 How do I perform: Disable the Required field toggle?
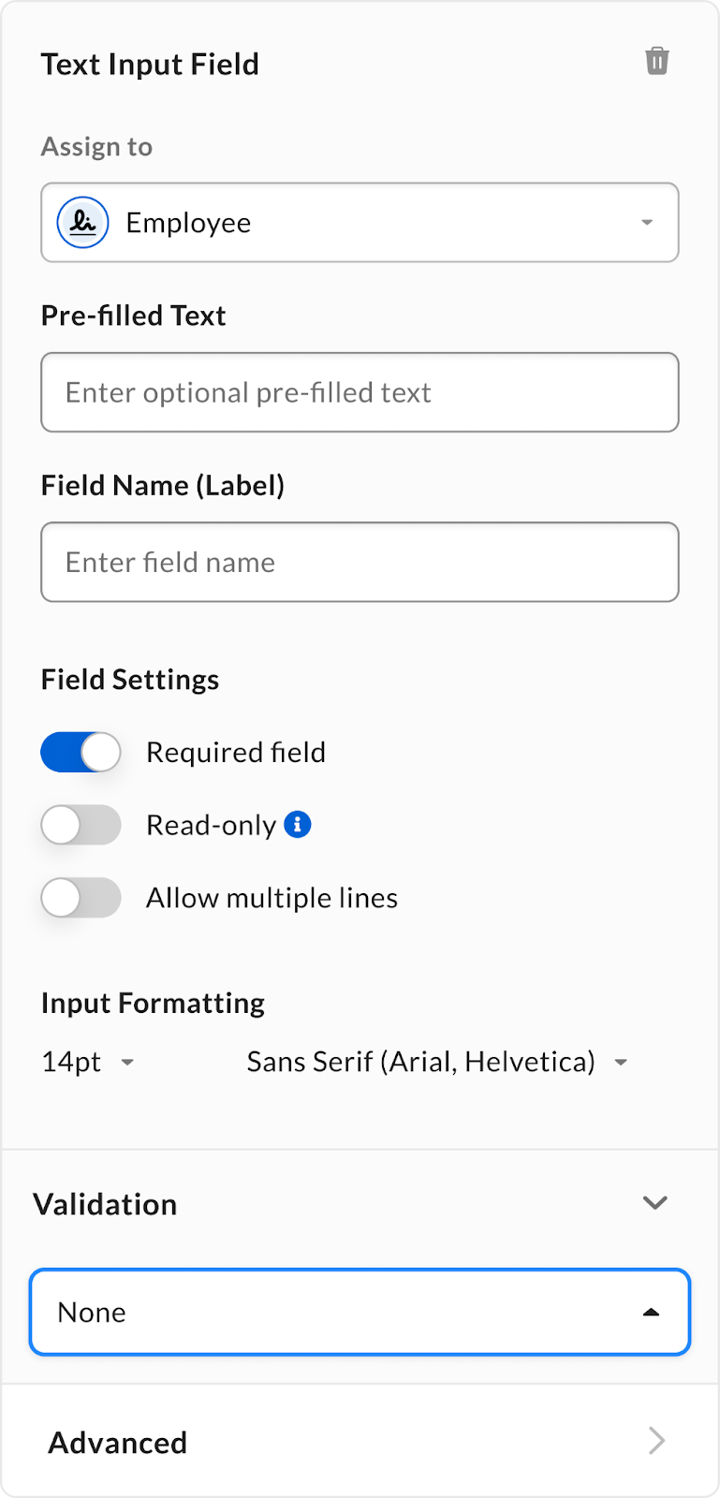pos(81,752)
